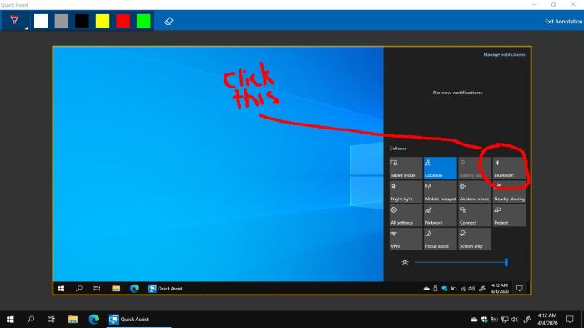584x328 pixels.
Task: Select the eraser tool in annotation toolbar
Action: [x=169, y=21]
